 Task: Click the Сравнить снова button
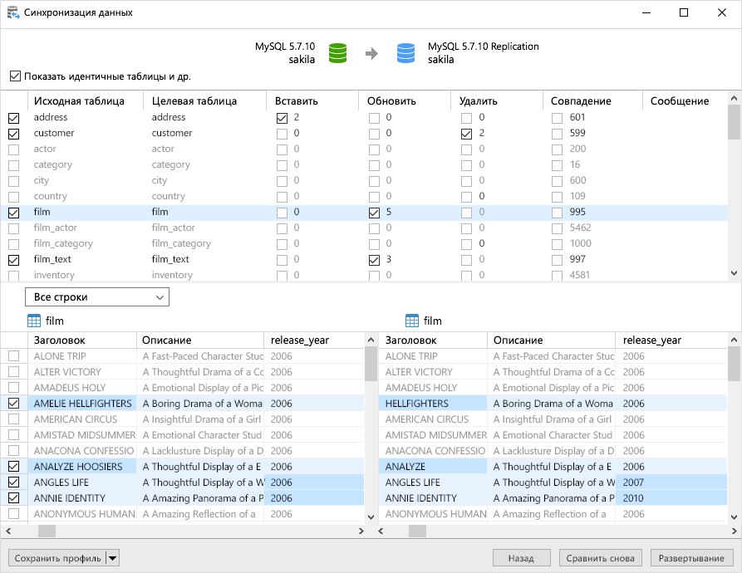click(600, 558)
